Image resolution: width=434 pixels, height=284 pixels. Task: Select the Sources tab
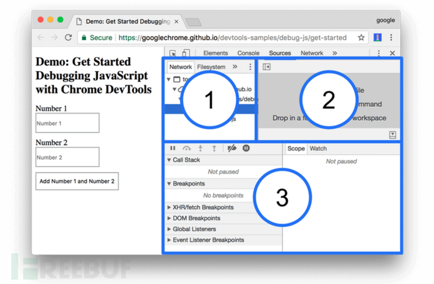280,53
